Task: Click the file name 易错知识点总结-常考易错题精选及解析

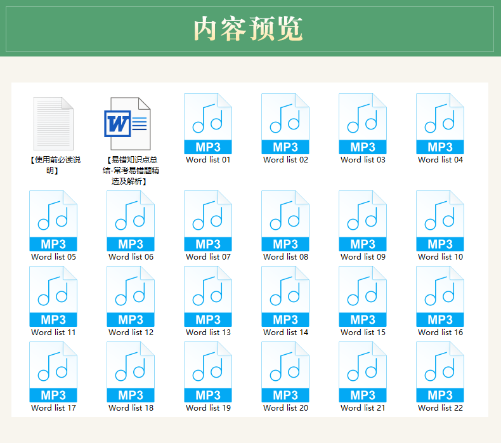Action: click(x=131, y=171)
